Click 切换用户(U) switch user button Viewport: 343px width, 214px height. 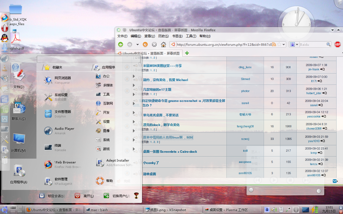click(x=117, y=196)
